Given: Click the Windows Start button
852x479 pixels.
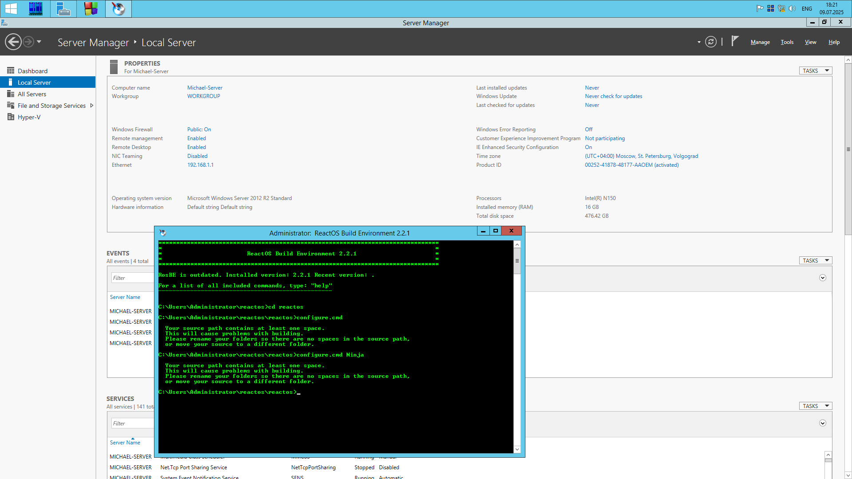Looking at the screenshot, I should click(x=11, y=8).
